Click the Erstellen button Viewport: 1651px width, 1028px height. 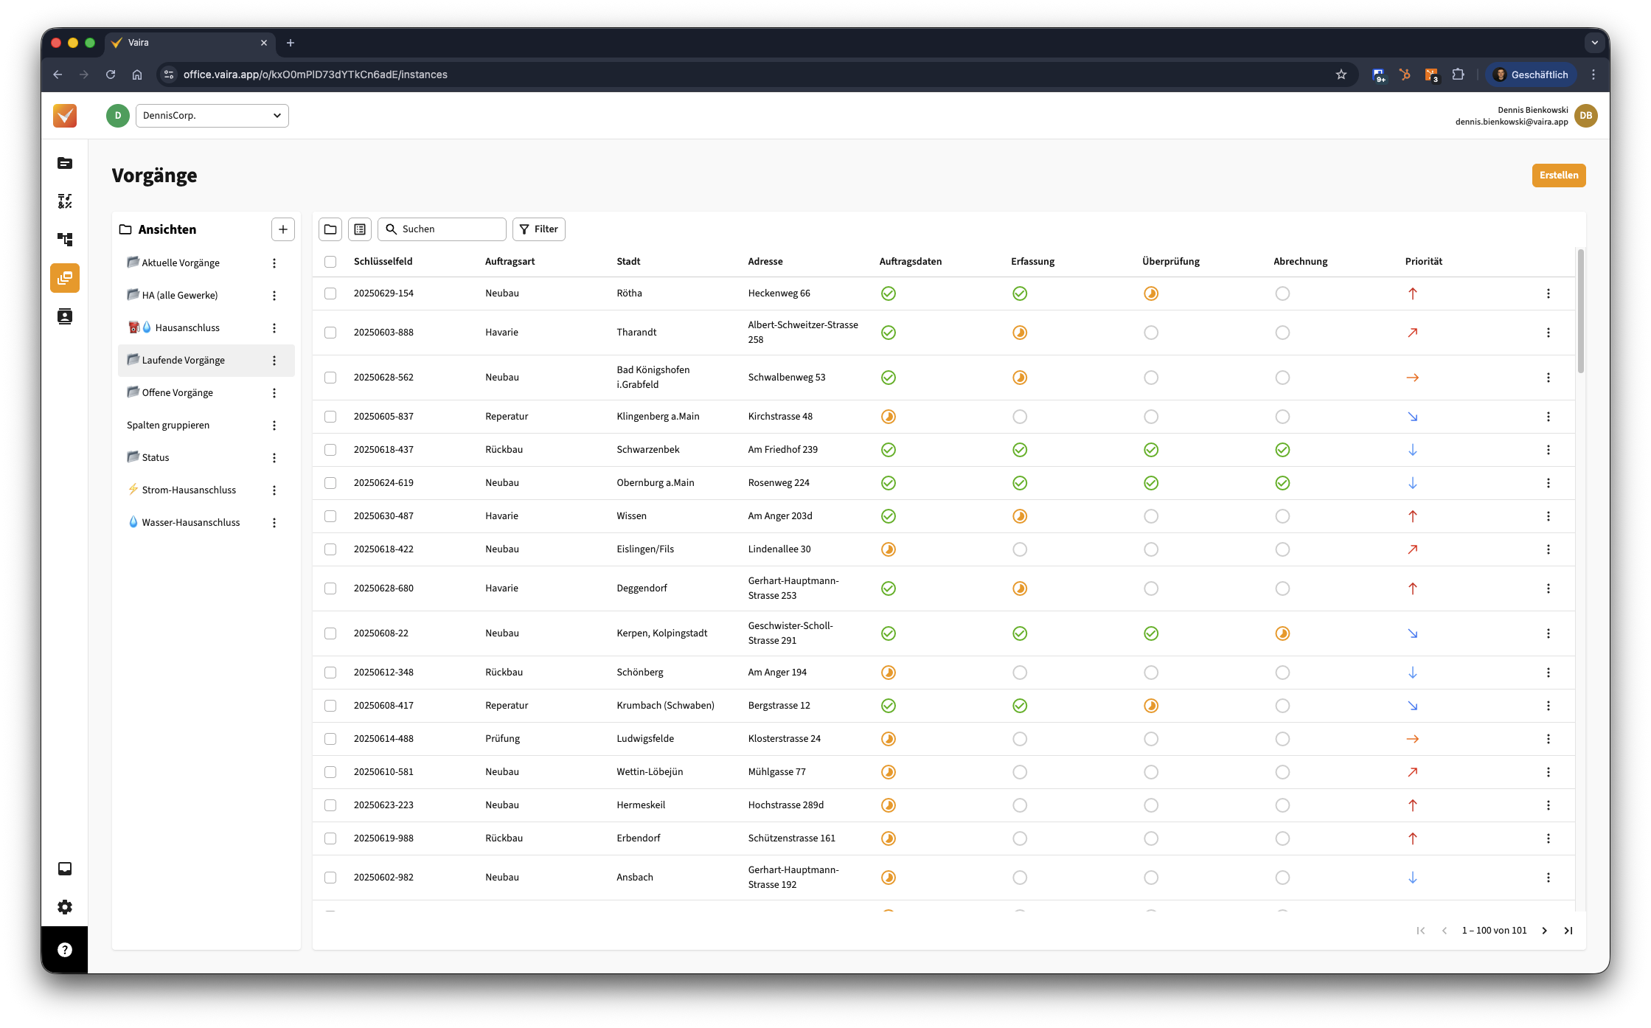[x=1559, y=176]
